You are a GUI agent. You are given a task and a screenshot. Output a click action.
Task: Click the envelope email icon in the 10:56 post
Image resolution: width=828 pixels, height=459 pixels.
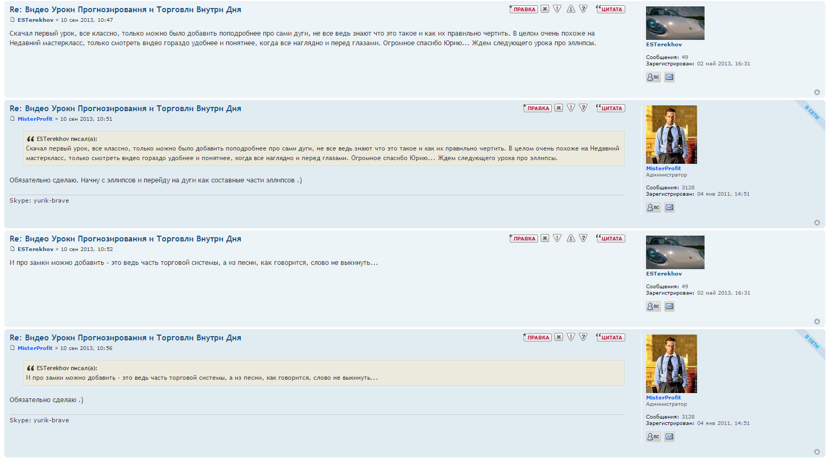point(669,437)
